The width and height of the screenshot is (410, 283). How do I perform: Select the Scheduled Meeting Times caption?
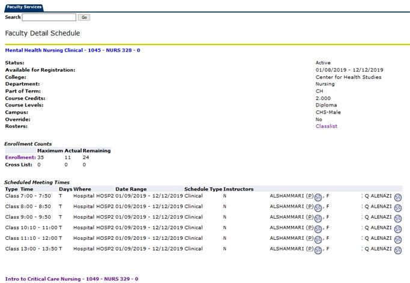37,182
